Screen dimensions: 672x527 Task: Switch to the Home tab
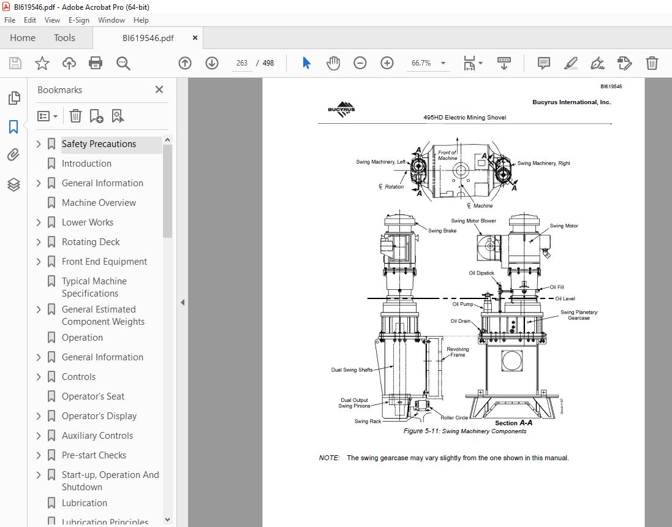(x=23, y=38)
